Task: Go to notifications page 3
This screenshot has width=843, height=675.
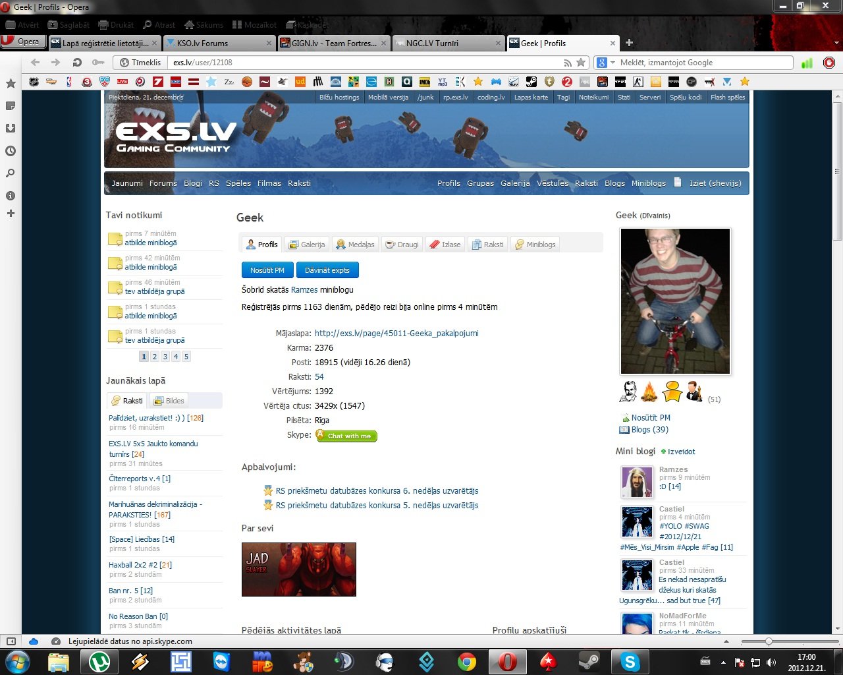Action: (165, 357)
